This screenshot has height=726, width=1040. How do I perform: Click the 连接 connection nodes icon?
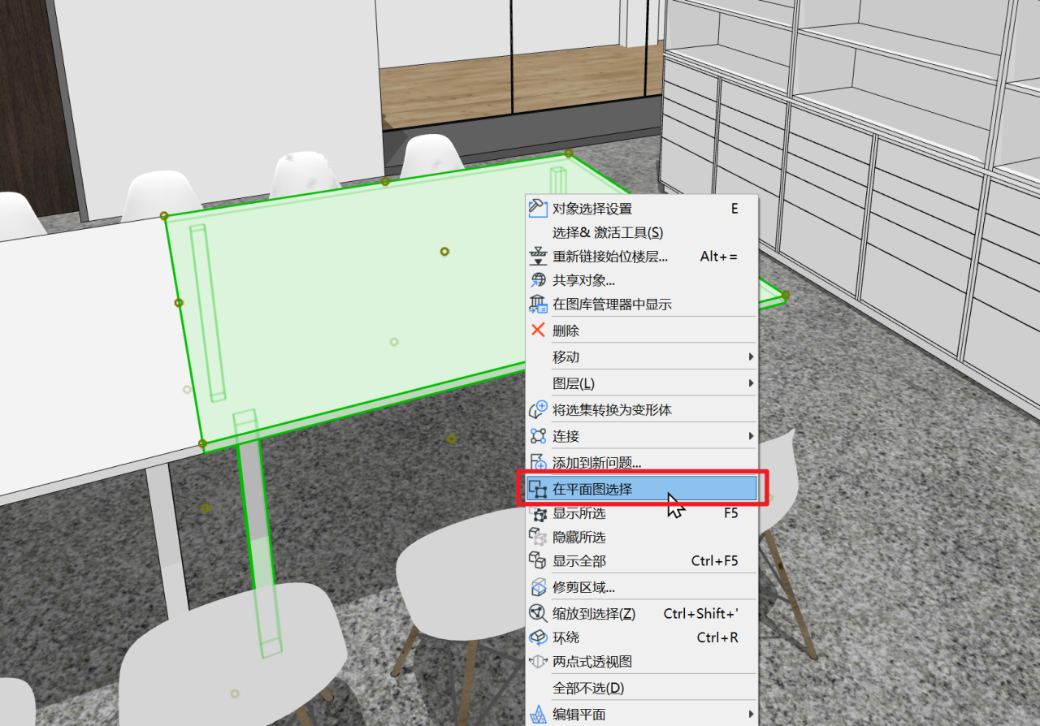(538, 435)
